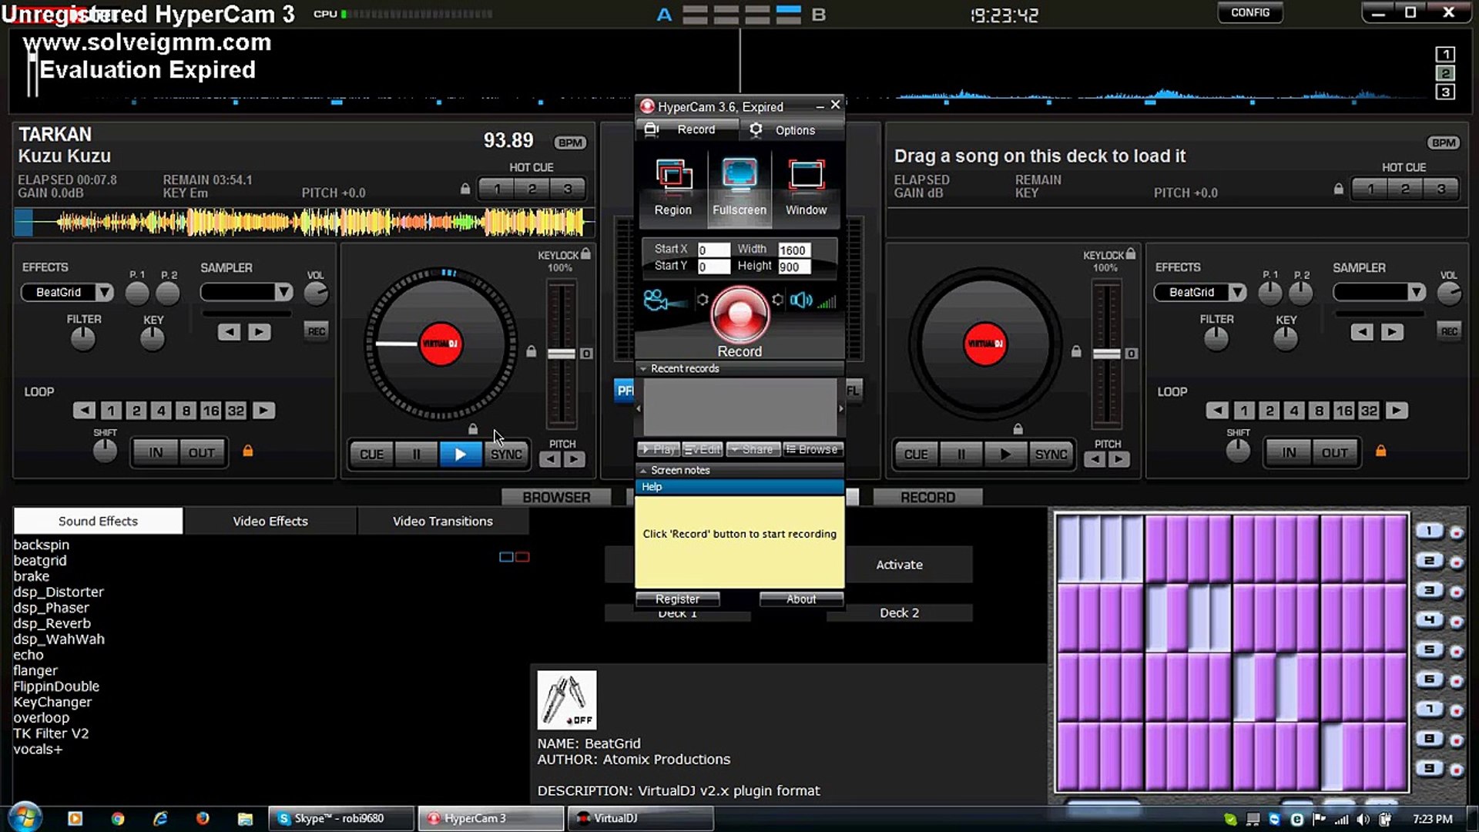This screenshot has height=832, width=1479.
Task: Open the Options tab in HyperCam
Action: [793, 129]
